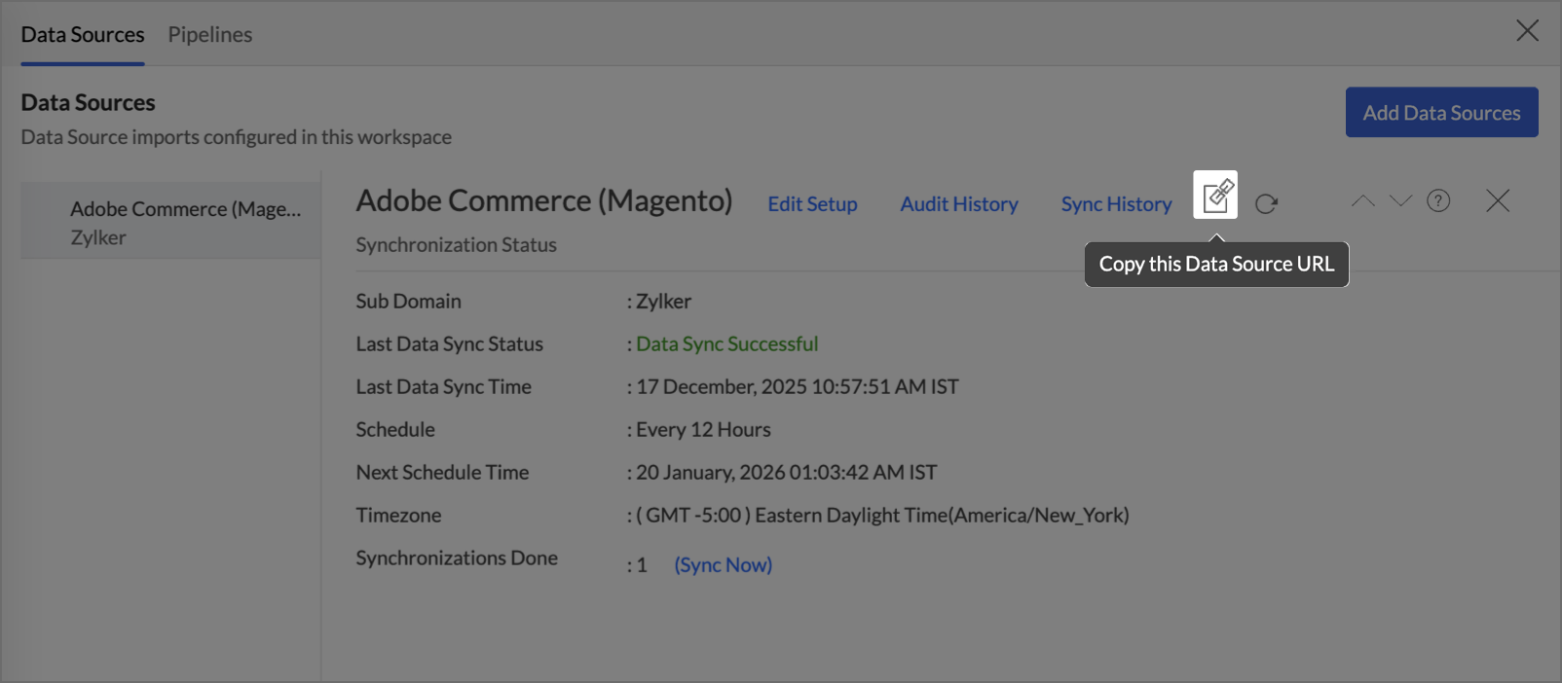View the Sync History link

tap(1116, 204)
